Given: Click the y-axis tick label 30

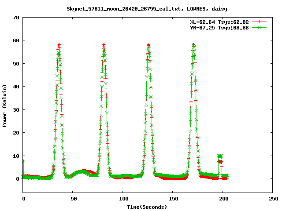Looking at the screenshot, I should pos(16,110).
